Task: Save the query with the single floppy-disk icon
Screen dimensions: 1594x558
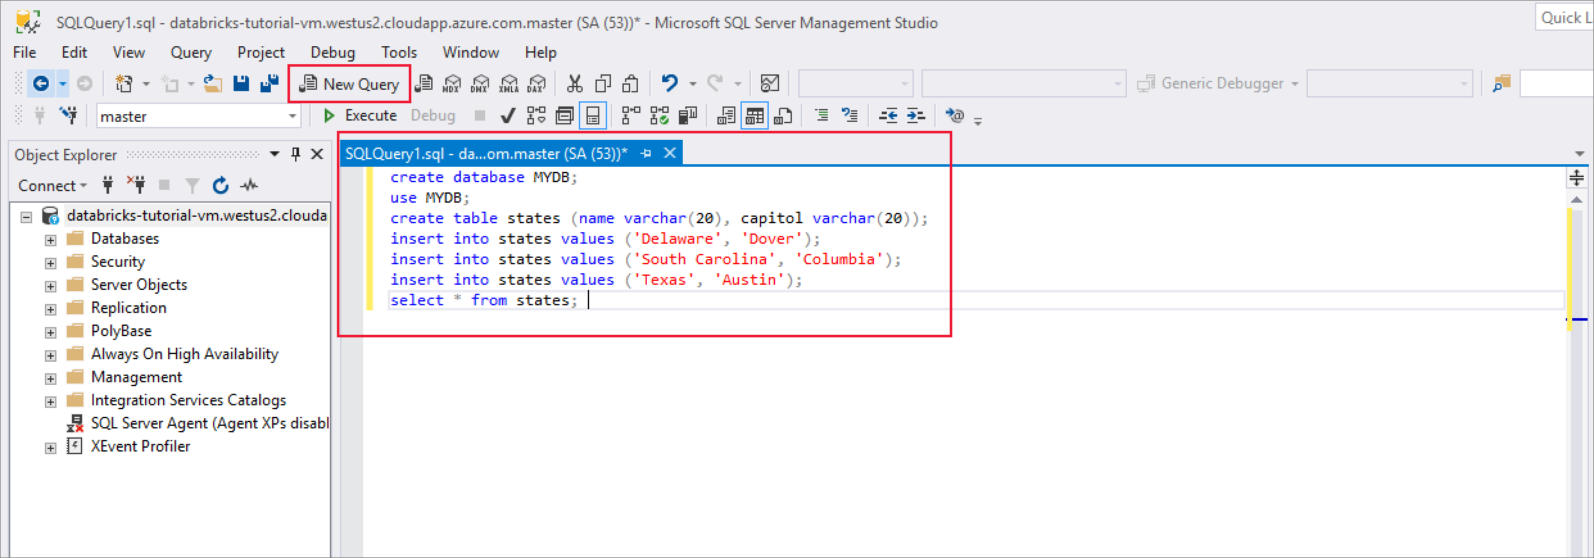Action: [241, 83]
